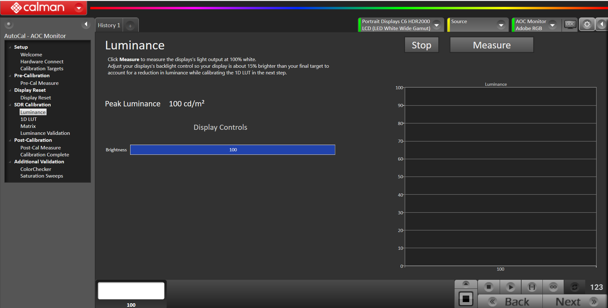
Task: Toggle the round indicator above AutoCal title
Action: [9, 24]
